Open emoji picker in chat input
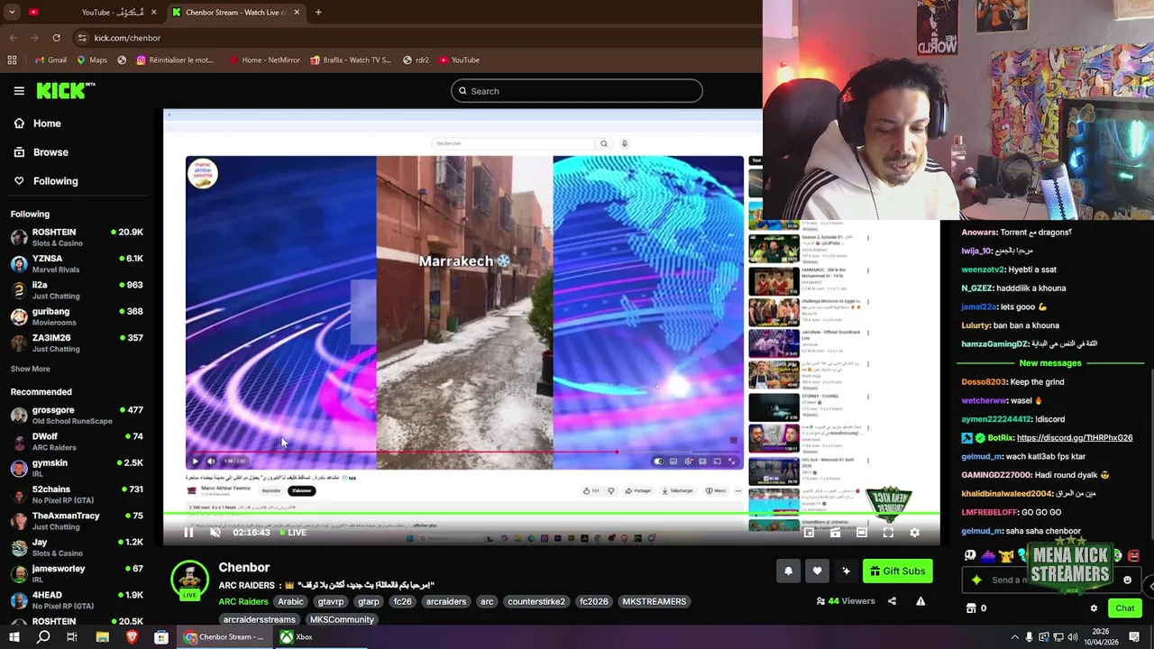The image size is (1154, 649). coord(1127,580)
